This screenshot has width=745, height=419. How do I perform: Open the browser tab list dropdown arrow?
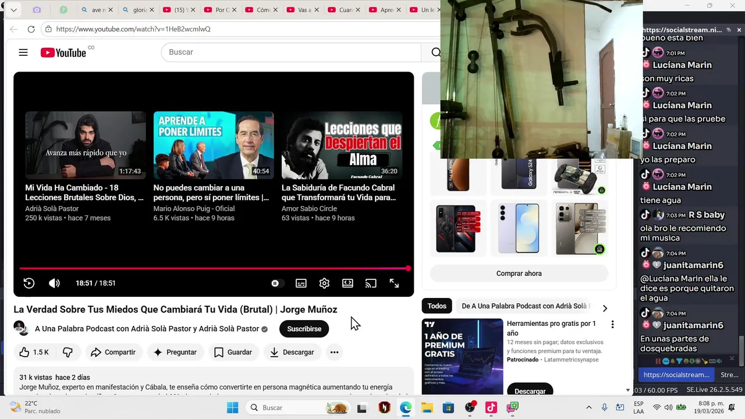click(13, 10)
